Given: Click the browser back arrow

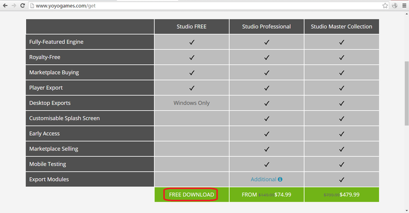Looking at the screenshot, I should (5, 6).
